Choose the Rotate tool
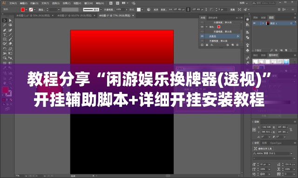 click(5, 49)
